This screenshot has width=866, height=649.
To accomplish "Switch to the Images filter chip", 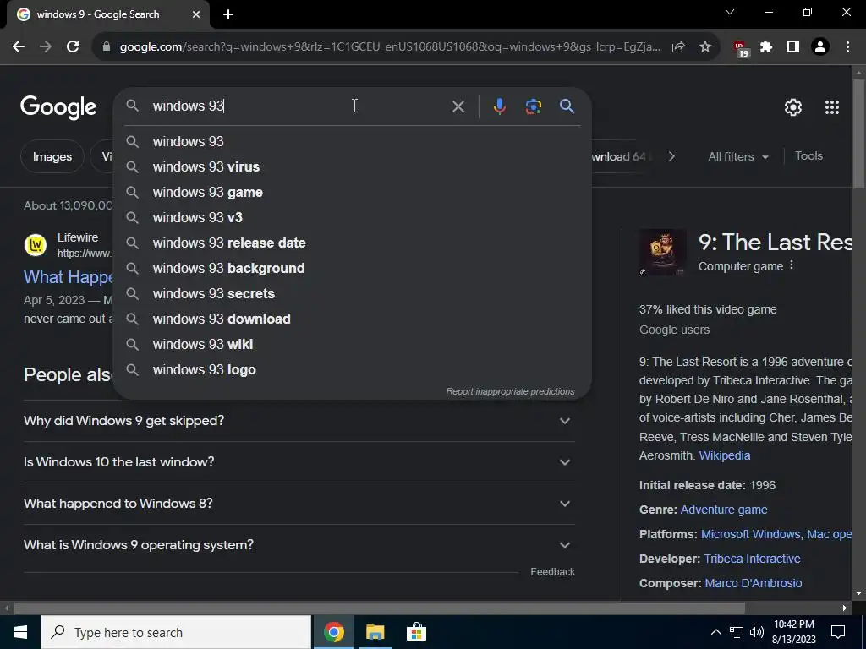I will (52, 156).
